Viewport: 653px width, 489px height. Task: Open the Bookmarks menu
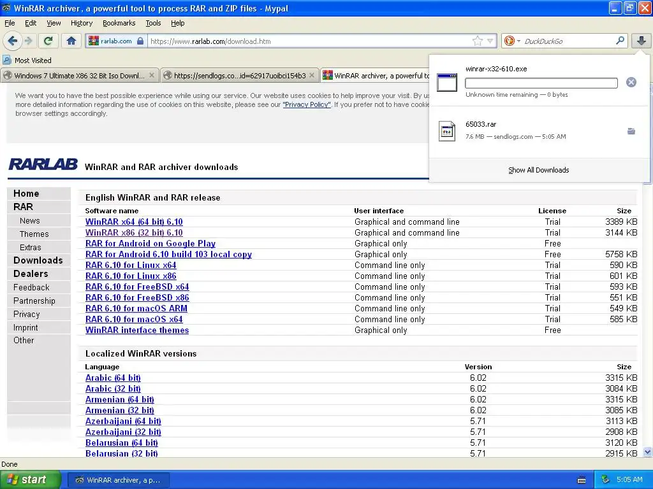pos(119,23)
